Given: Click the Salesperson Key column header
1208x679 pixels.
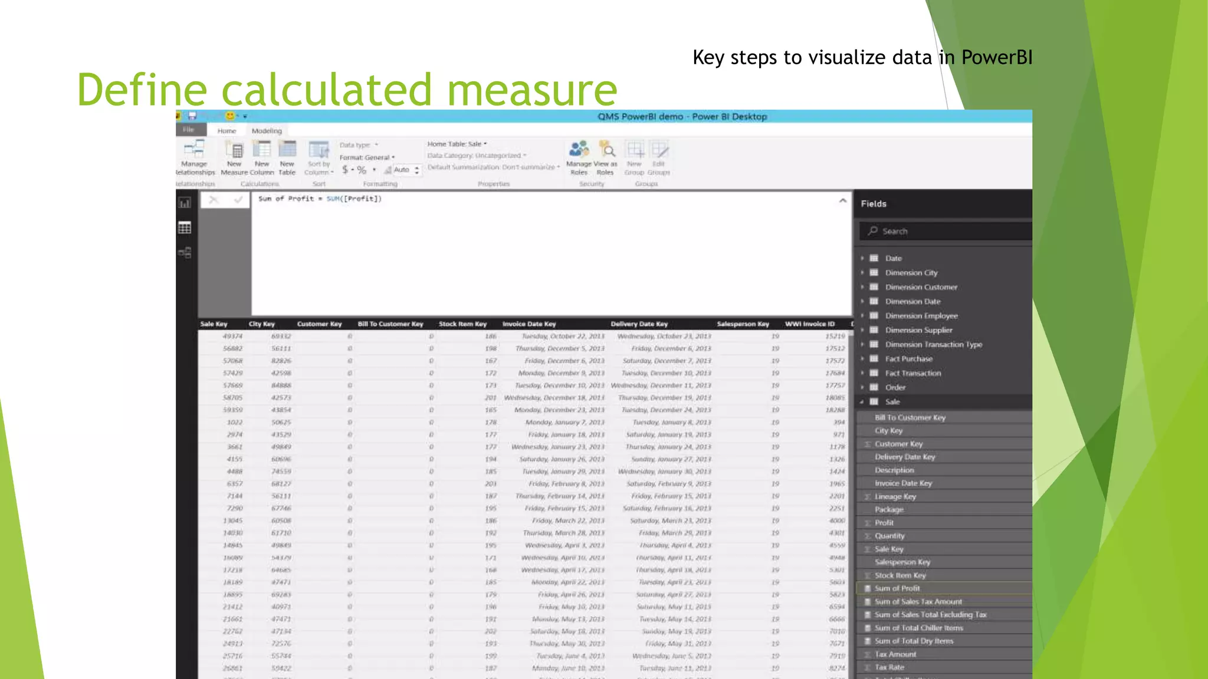Looking at the screenshot, I should pyautogui.click(x=743, y=324).
